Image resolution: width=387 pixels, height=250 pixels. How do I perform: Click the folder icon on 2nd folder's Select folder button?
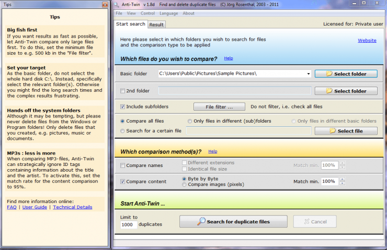click(x=329, y=91)
